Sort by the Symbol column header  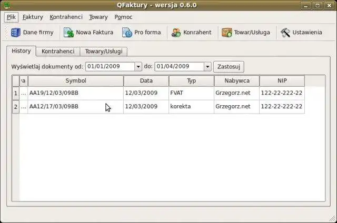pos(76,81)
